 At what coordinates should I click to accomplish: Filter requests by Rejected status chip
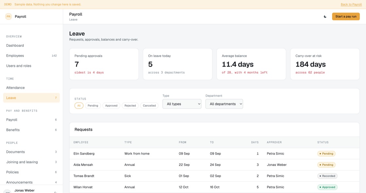click(x=130, y=105)
